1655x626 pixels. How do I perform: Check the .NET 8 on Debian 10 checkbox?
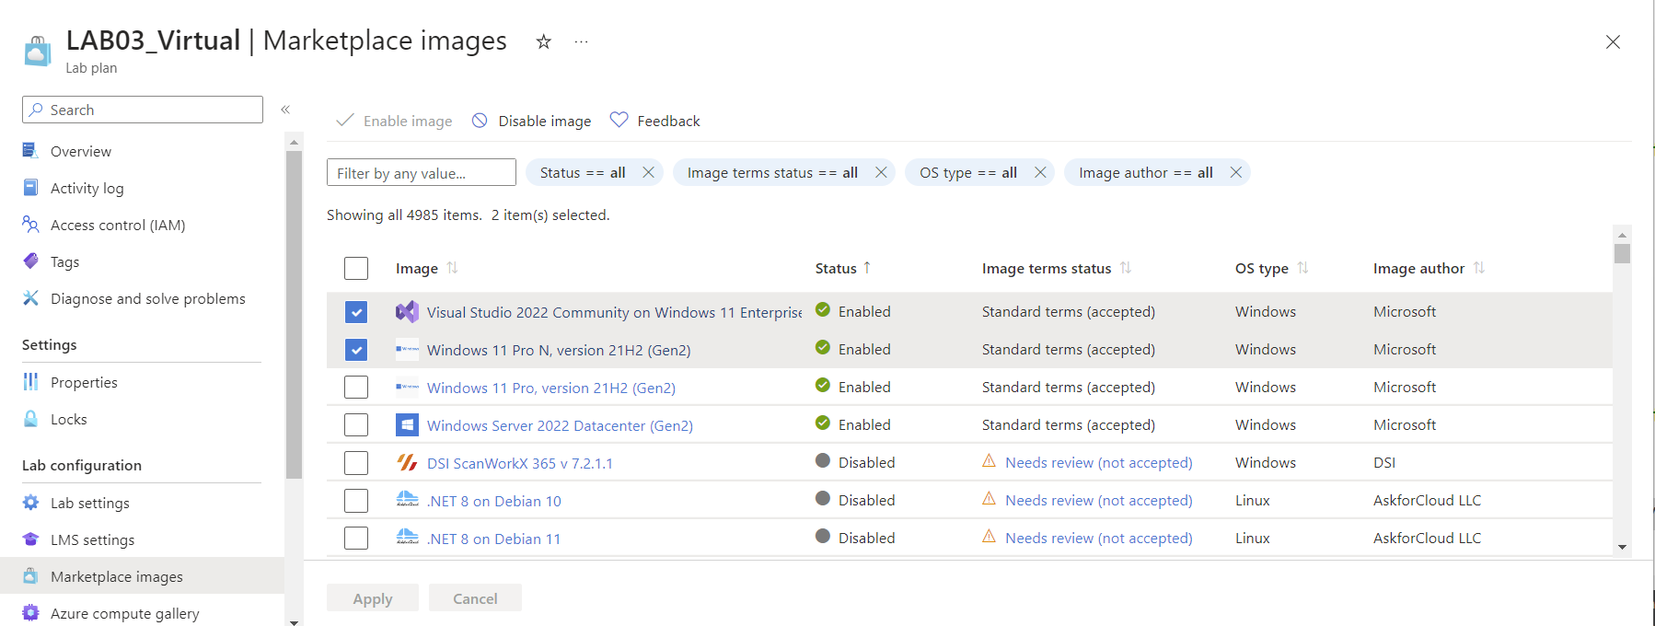pyautogui.click(x=356, y=501)
